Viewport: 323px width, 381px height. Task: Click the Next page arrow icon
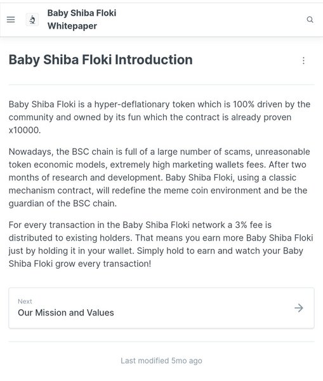299,308
